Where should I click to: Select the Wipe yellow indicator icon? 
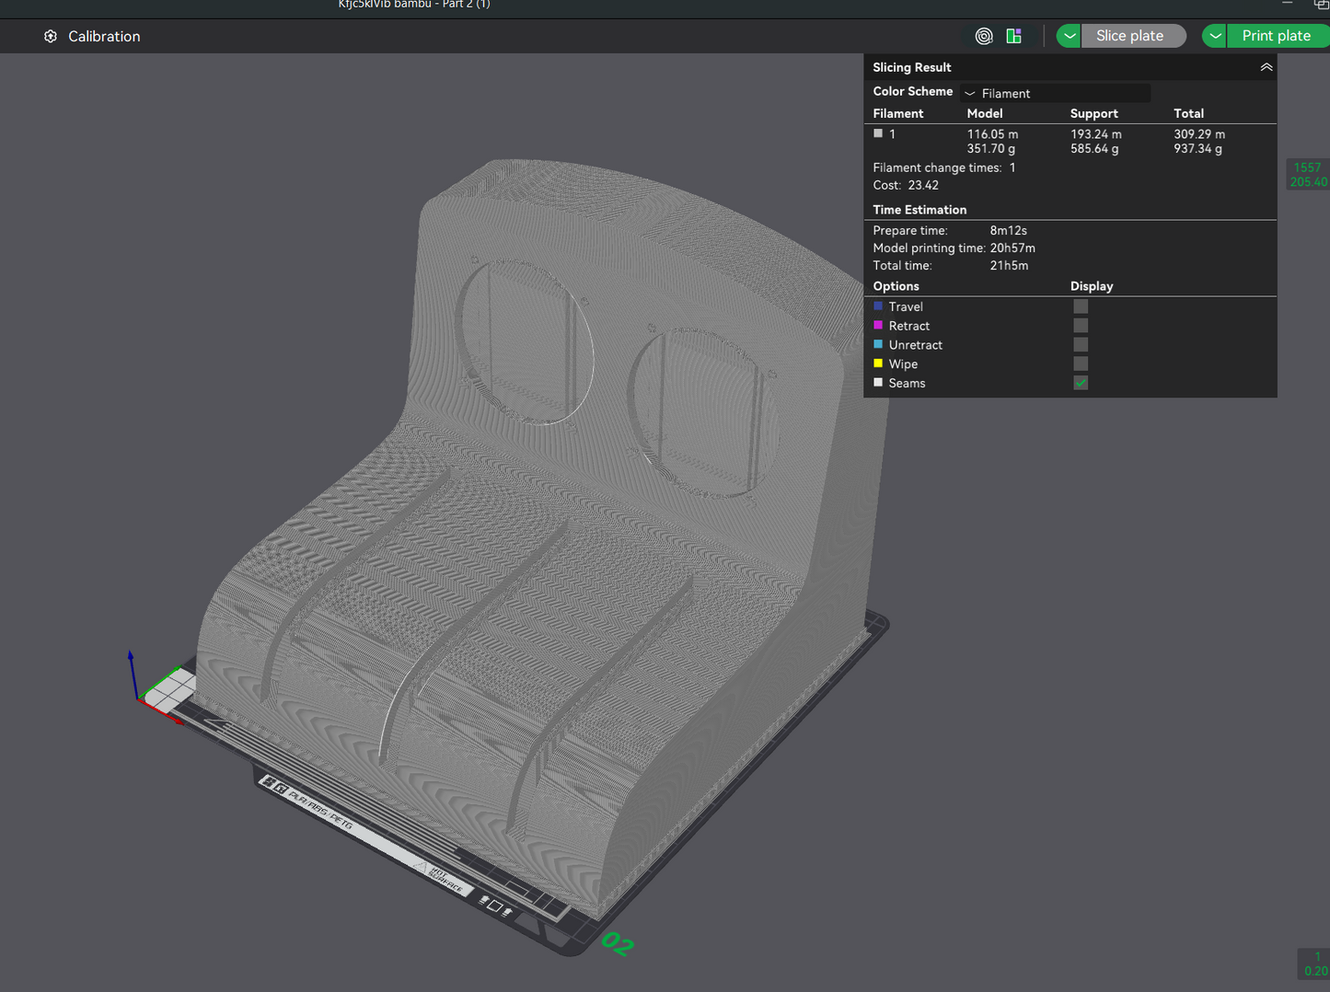tap(877, 363)
